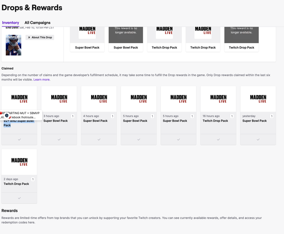The height and width of the screenshot is (234, 284).
Task: Click the Drops & Rewards page title
Action: pos(32,8)
